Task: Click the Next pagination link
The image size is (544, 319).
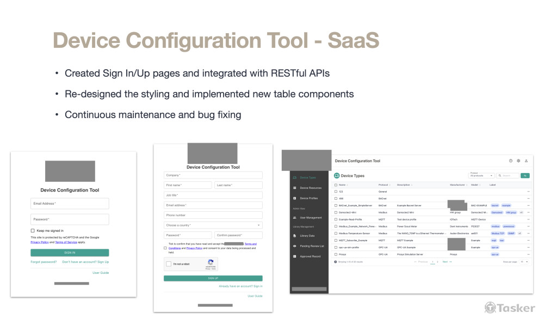Action: [x=446, y=262]
